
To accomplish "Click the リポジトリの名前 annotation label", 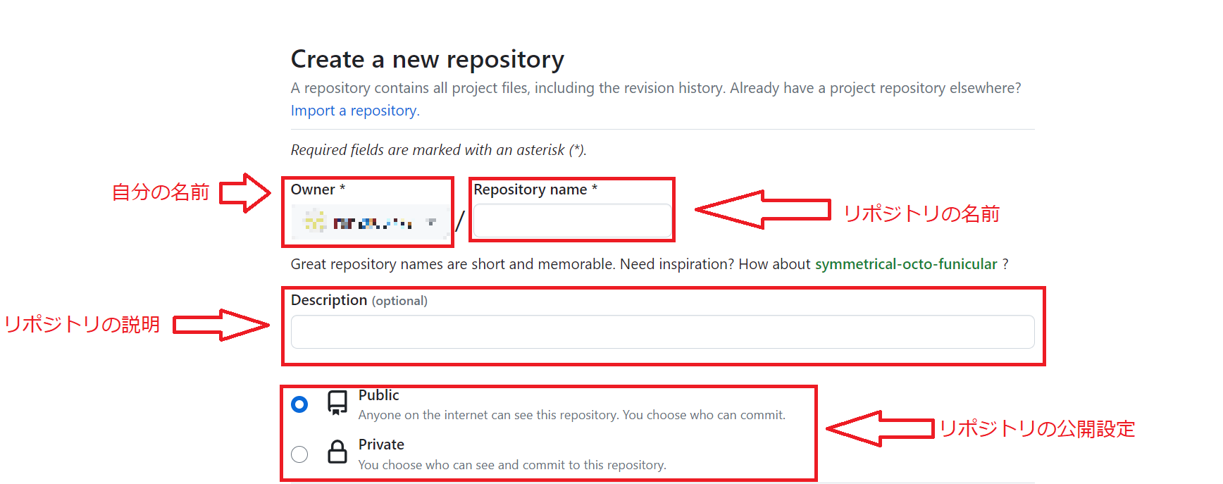I will 924,213.
